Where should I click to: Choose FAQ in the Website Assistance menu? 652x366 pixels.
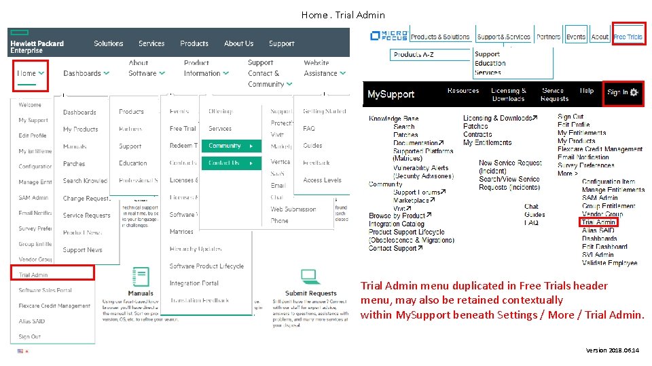coord(309,129)
